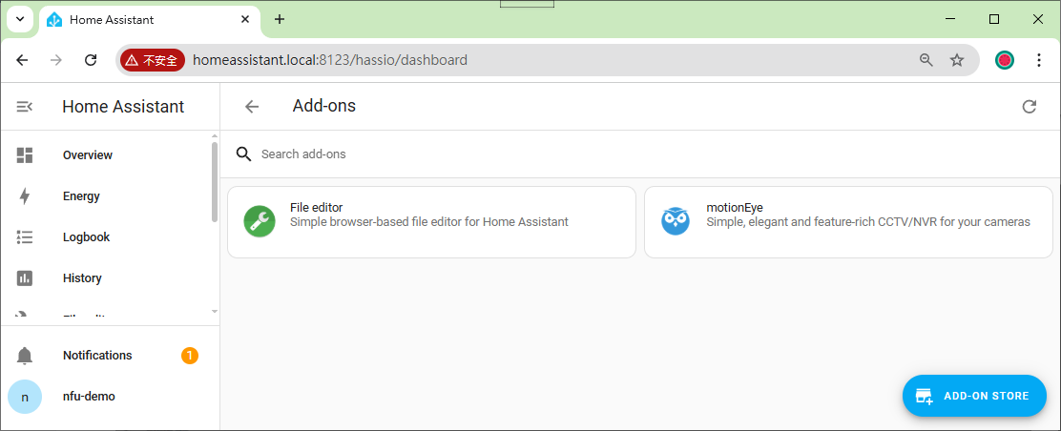Screen dimensions: 1061x431
Task: Open the Chrome three-dot menu
Action: 1039,60
